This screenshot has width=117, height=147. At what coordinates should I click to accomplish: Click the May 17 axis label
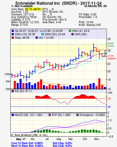pos(21,139)
